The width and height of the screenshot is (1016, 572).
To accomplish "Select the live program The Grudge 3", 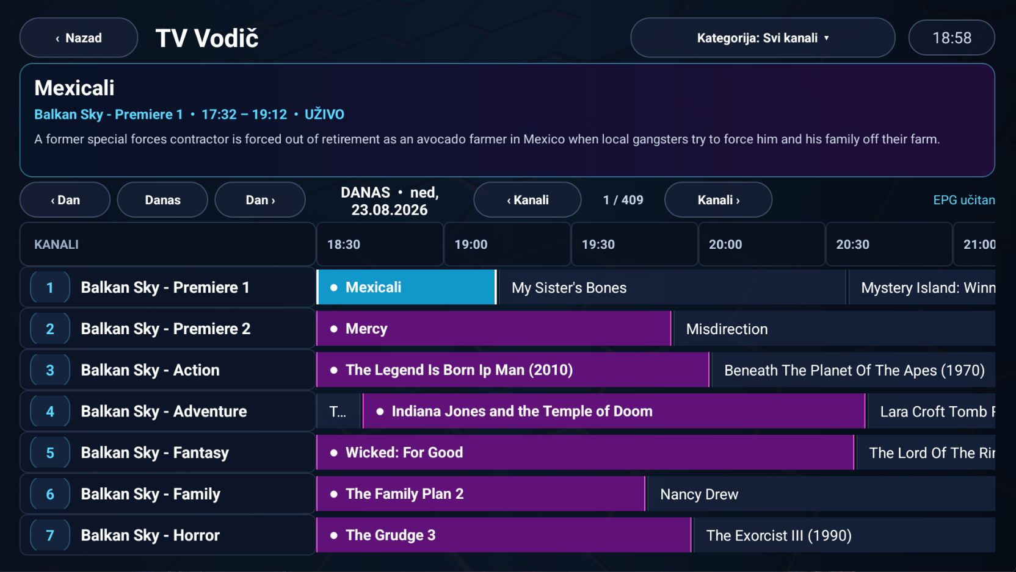I will (504, 535).
